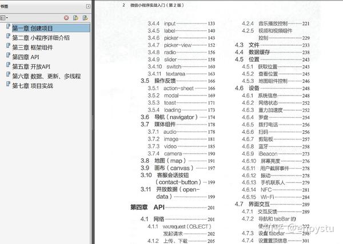Click the 4.3 文件 entry
This screenshot has height=244, width=343.
pos(272,45)
